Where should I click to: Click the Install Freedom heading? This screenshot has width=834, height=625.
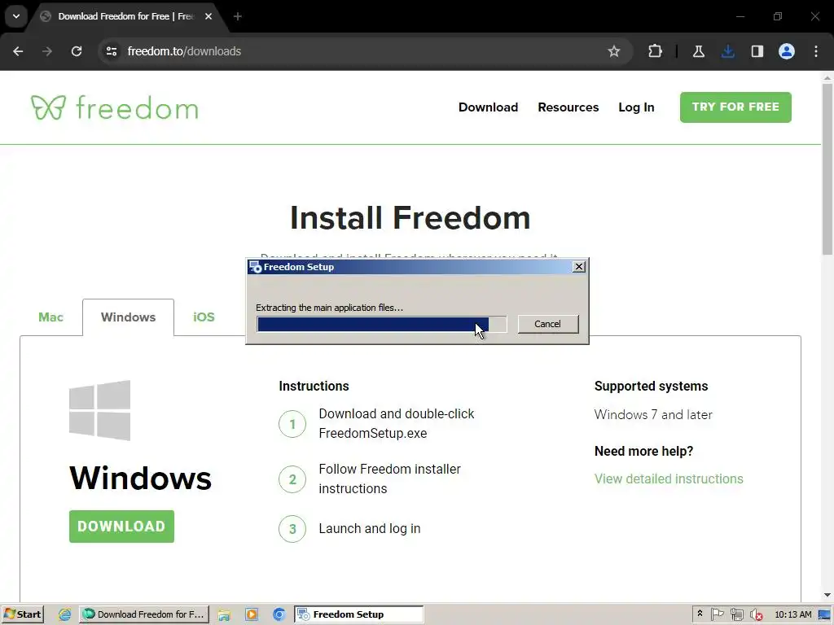(x=410, y=218)
